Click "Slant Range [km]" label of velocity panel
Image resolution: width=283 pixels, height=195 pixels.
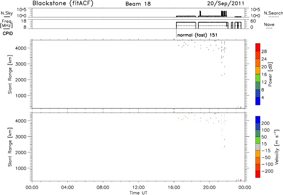[x=10, y=147]
